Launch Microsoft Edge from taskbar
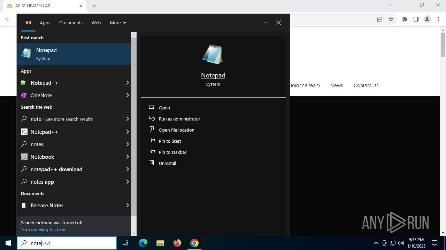This screenshot has height=250, width=446. (x=143, y=243)
